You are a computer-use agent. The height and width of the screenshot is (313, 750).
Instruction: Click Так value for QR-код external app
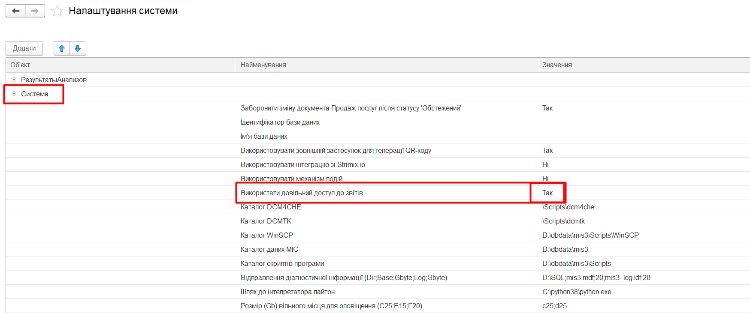click(547, 151)
